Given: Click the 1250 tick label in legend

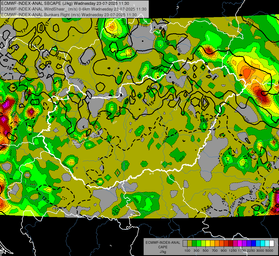Looking at the screenshot, I should pyautogui.click(x=233, y=251).
